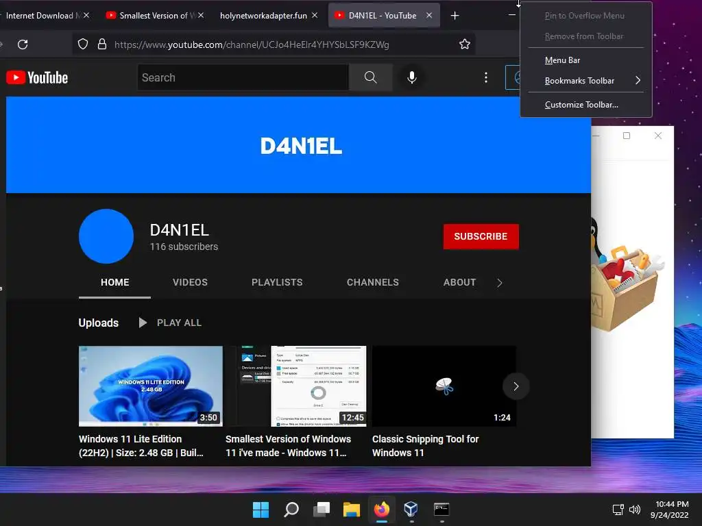Switch to the holynetworkadapter.fun tab
Viewport: 702px width, 526px height.
pos(263,16)
